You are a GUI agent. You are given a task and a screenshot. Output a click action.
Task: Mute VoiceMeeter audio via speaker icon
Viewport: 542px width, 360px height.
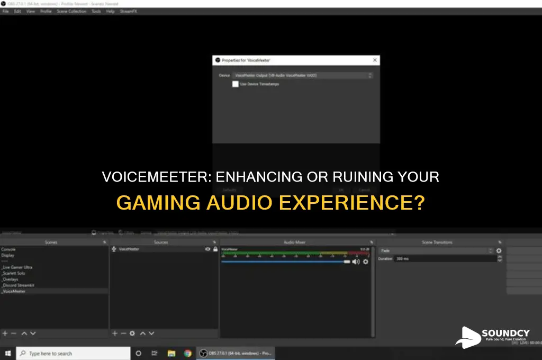click(x=356, y=262)
